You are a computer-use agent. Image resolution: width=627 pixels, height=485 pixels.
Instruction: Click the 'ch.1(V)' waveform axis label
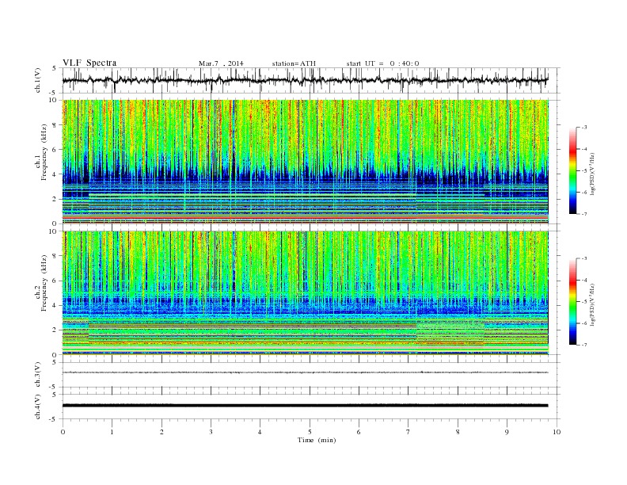click(x=38, y=80)
